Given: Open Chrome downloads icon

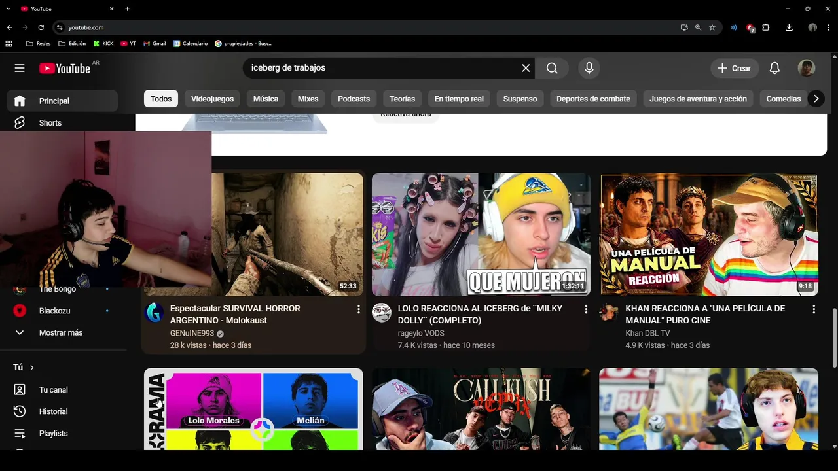Looking at the screenshot, I should coord(789,27).
